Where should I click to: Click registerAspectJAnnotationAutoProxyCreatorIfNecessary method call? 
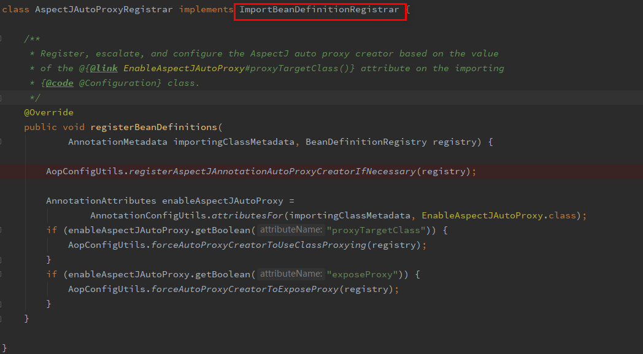pos(272,171)
